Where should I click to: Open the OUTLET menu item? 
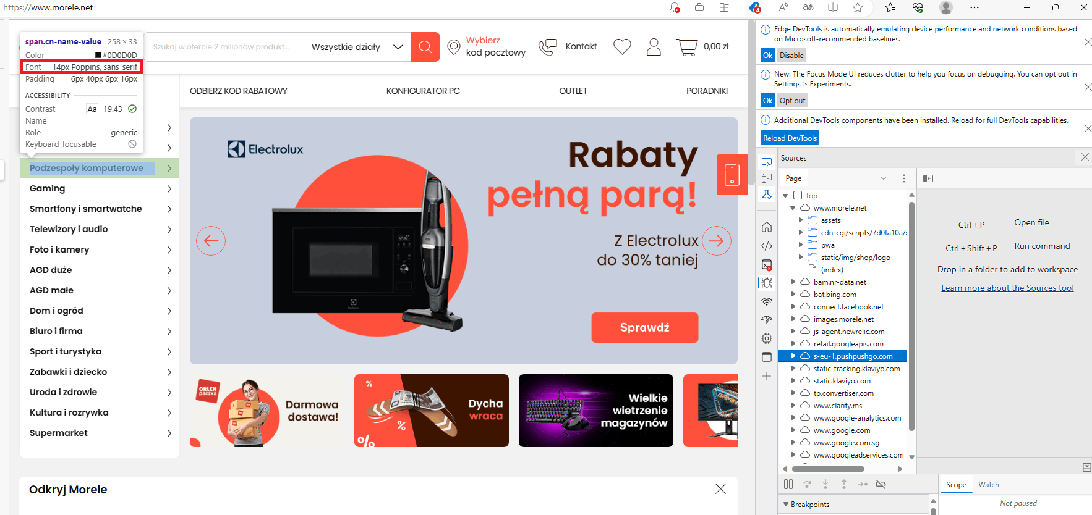pyautogui.click(x=573, y=91)
